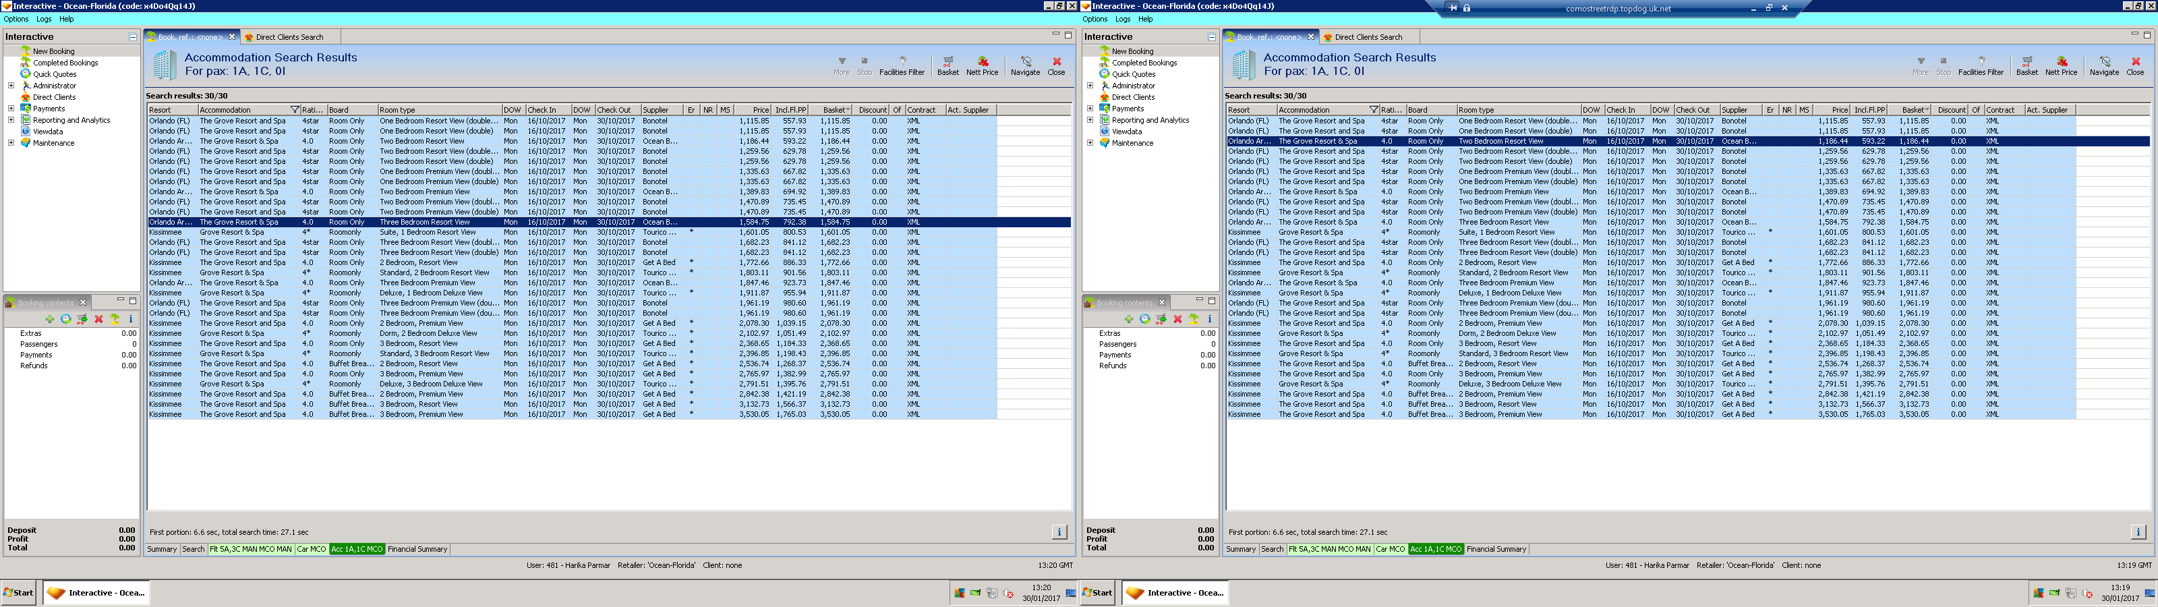The width and height of the screenshot is (2158, 607).
Task: Open Quick Quotes in left window sidebar
Action: (55, 75)
